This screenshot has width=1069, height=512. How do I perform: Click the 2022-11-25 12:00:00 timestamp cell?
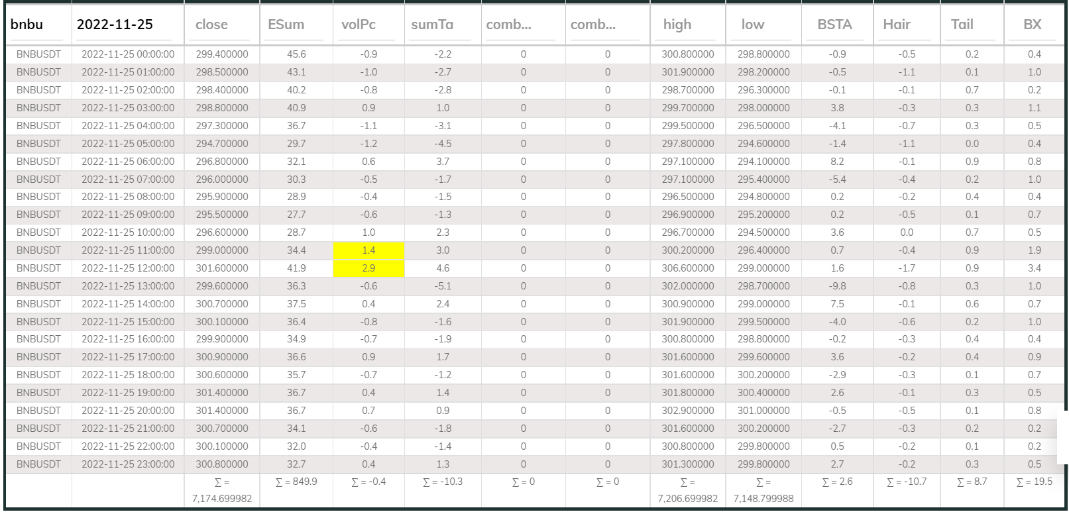(128, 268)
